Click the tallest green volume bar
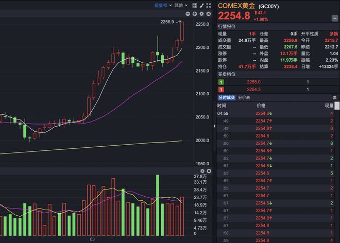340x243 pixels. 158,205
